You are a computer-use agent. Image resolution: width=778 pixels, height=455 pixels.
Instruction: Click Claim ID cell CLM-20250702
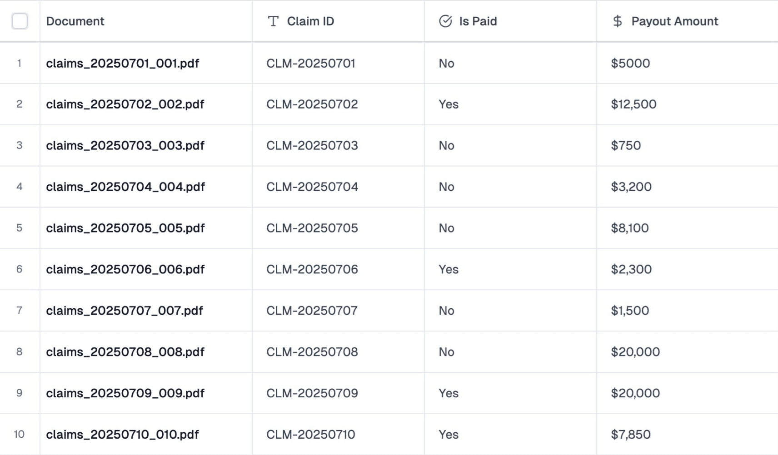[312, 104]
